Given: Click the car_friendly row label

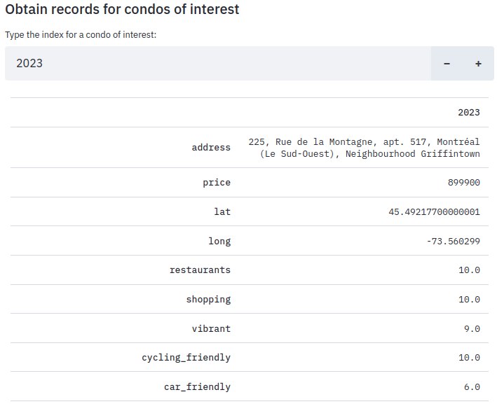Looking at the screenshot, I should [197, 386].
